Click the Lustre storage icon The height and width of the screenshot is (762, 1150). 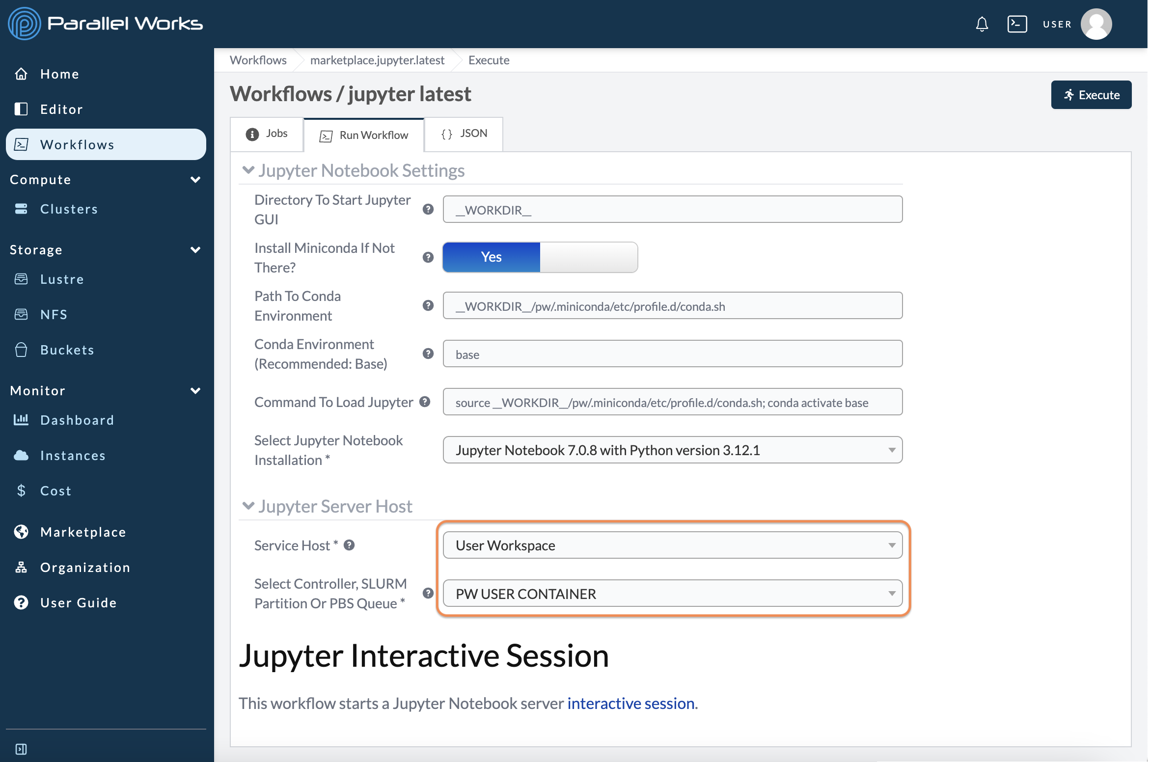[21, 279]
